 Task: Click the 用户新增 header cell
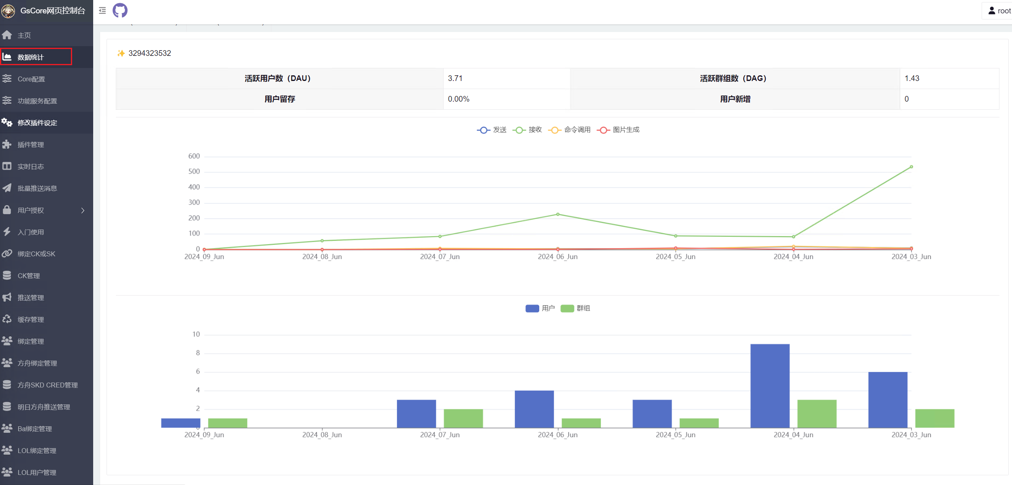pyautogui.click(x=735, y=99)
